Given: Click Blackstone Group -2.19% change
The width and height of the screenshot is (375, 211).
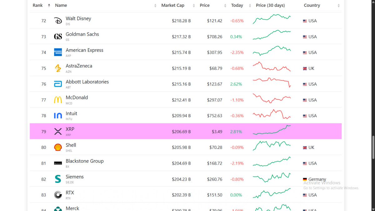Looking at the screenshot, I should coord(237,163).
